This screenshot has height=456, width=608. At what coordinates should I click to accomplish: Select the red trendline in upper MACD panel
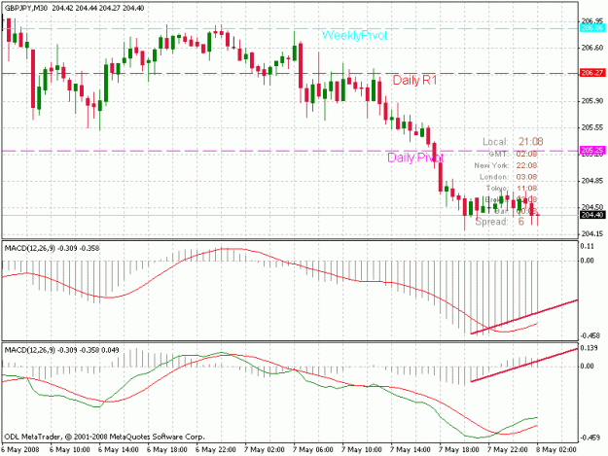click(x=524, y=317)
